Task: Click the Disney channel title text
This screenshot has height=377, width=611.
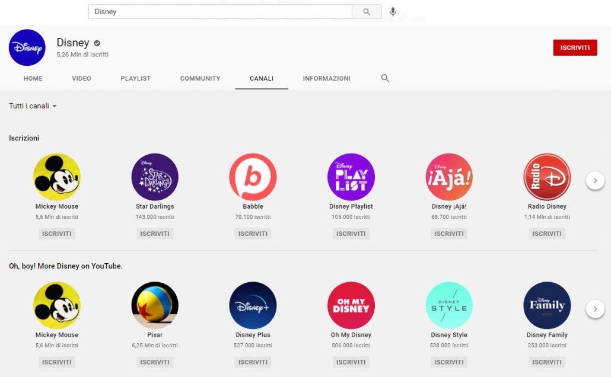Action: (73, 43)
